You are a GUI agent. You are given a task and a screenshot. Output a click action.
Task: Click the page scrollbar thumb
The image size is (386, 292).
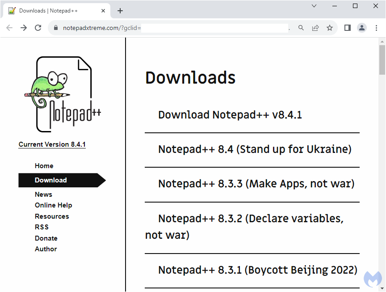pos(382,60)
